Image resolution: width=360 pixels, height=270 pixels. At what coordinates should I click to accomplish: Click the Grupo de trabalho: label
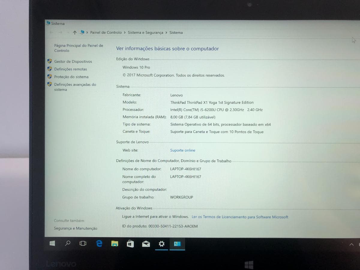pos(138,197)
